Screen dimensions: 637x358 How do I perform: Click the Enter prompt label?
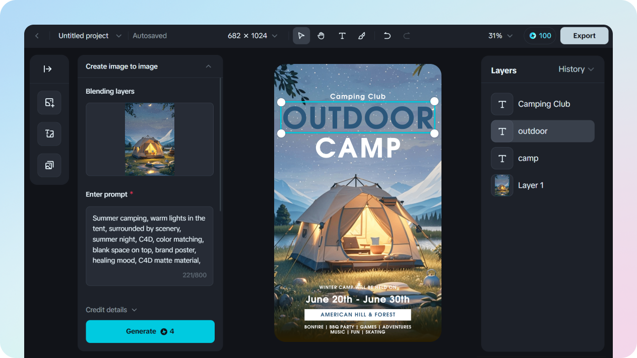[x=106, y=194]
